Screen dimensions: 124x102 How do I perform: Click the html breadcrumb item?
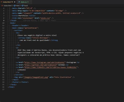coord(18,5)
